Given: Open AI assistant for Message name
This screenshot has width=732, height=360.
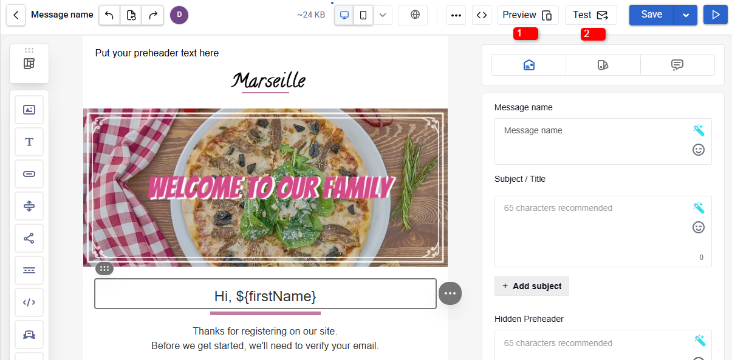Looking at the screenshot, I should (699, 130).
